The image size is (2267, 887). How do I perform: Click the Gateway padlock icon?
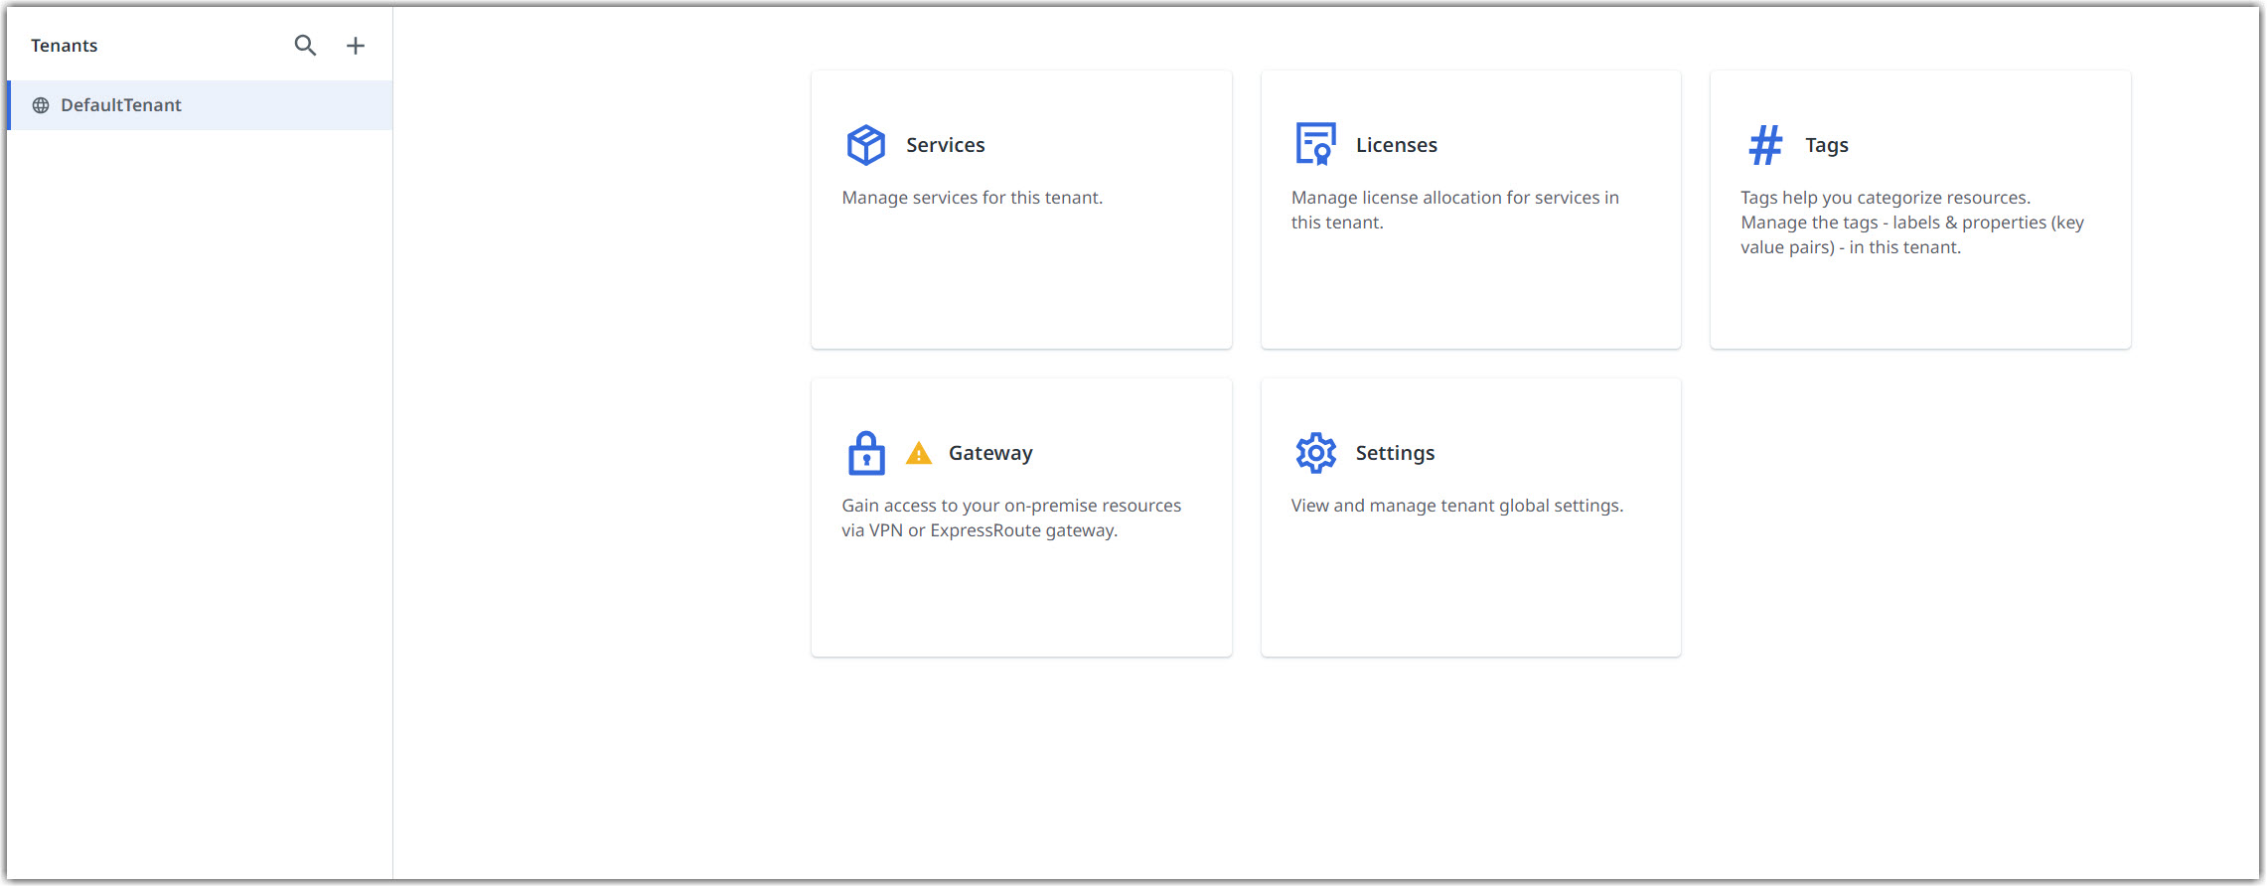point(865,453)
